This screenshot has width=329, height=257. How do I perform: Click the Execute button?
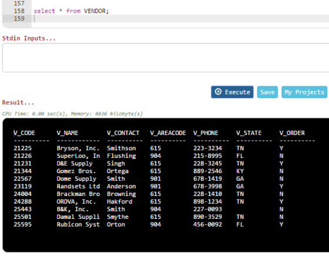pyautogui.click(x=232, y=92)
